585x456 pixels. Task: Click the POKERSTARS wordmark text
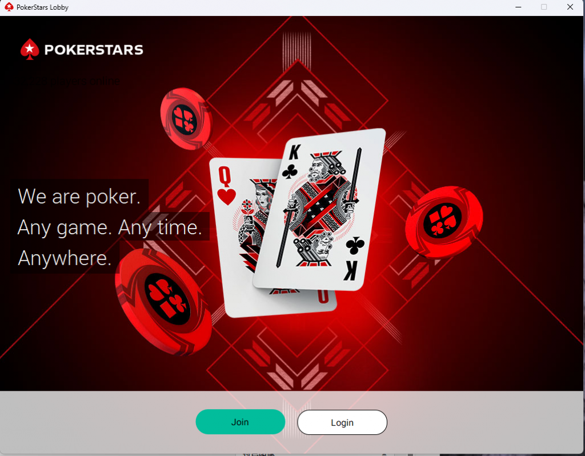(x=94, y=50)
